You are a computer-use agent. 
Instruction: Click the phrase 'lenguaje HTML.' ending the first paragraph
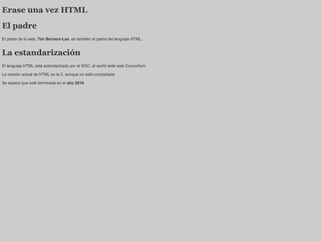pyautogui.click(x=128, y=39)
